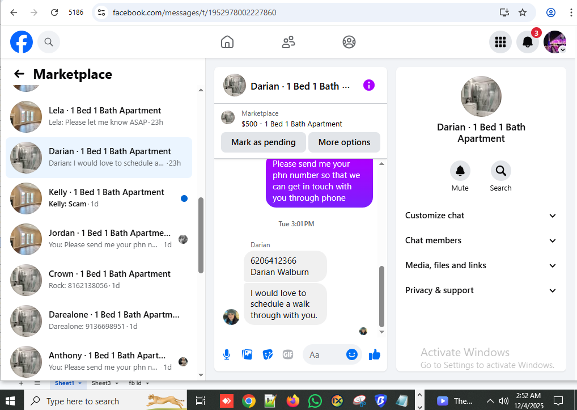The width and height of the screenshot is (577, 410).
Task: Open Chrome three-dot menu
Action: point(571,12)
